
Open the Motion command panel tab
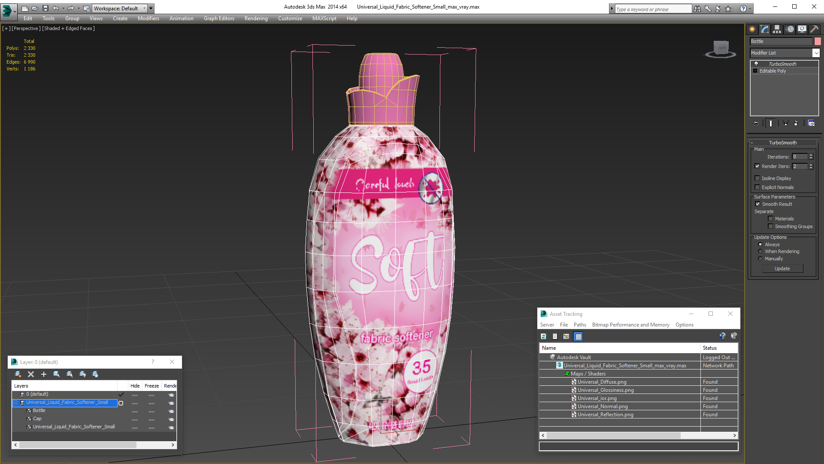pos(790,29)
